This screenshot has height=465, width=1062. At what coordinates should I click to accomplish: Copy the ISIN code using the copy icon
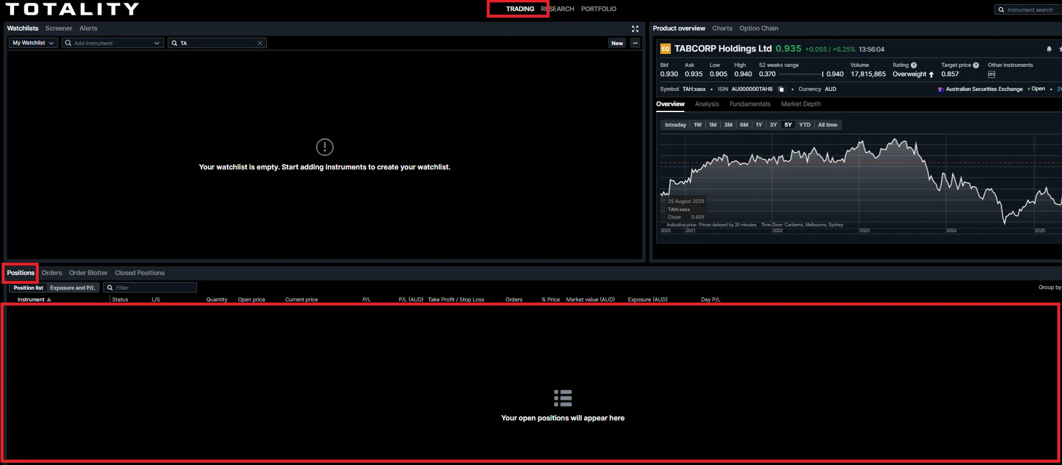point(781,89)
